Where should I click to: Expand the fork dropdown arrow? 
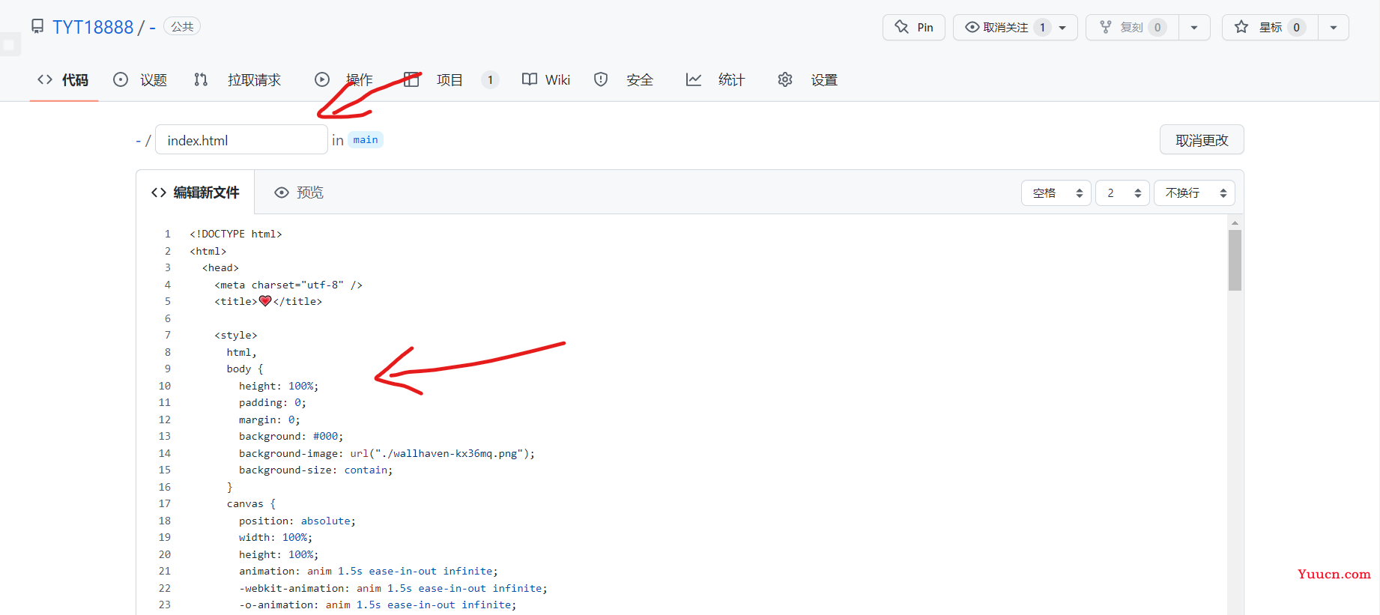(1194, 28)
